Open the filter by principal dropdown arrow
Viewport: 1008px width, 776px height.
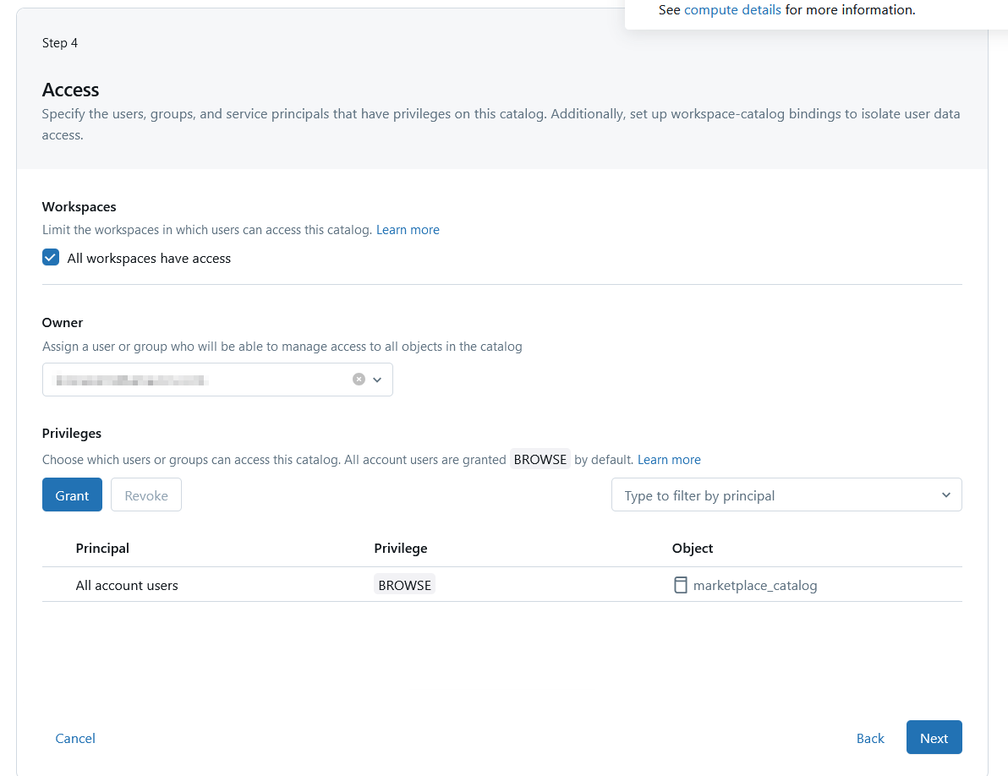pyautogui.click(x=945, y=495)
